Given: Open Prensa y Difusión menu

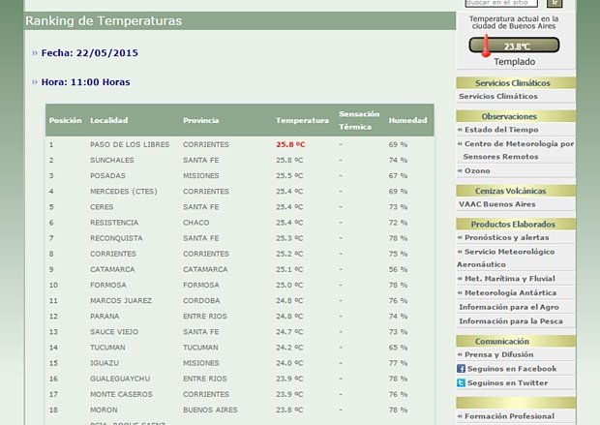Looking at the screenshot, I should pos(498,354).
